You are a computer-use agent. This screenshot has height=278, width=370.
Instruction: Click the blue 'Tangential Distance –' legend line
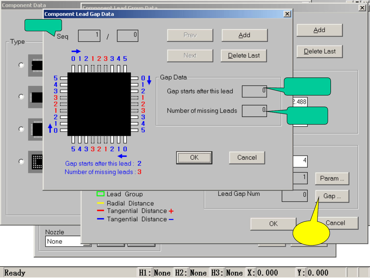point(100,219)
